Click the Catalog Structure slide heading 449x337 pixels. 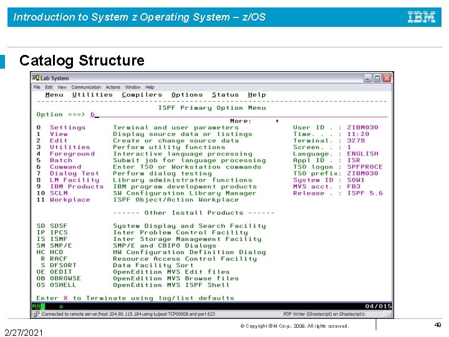pyautogui.click(x=82, y=61)
